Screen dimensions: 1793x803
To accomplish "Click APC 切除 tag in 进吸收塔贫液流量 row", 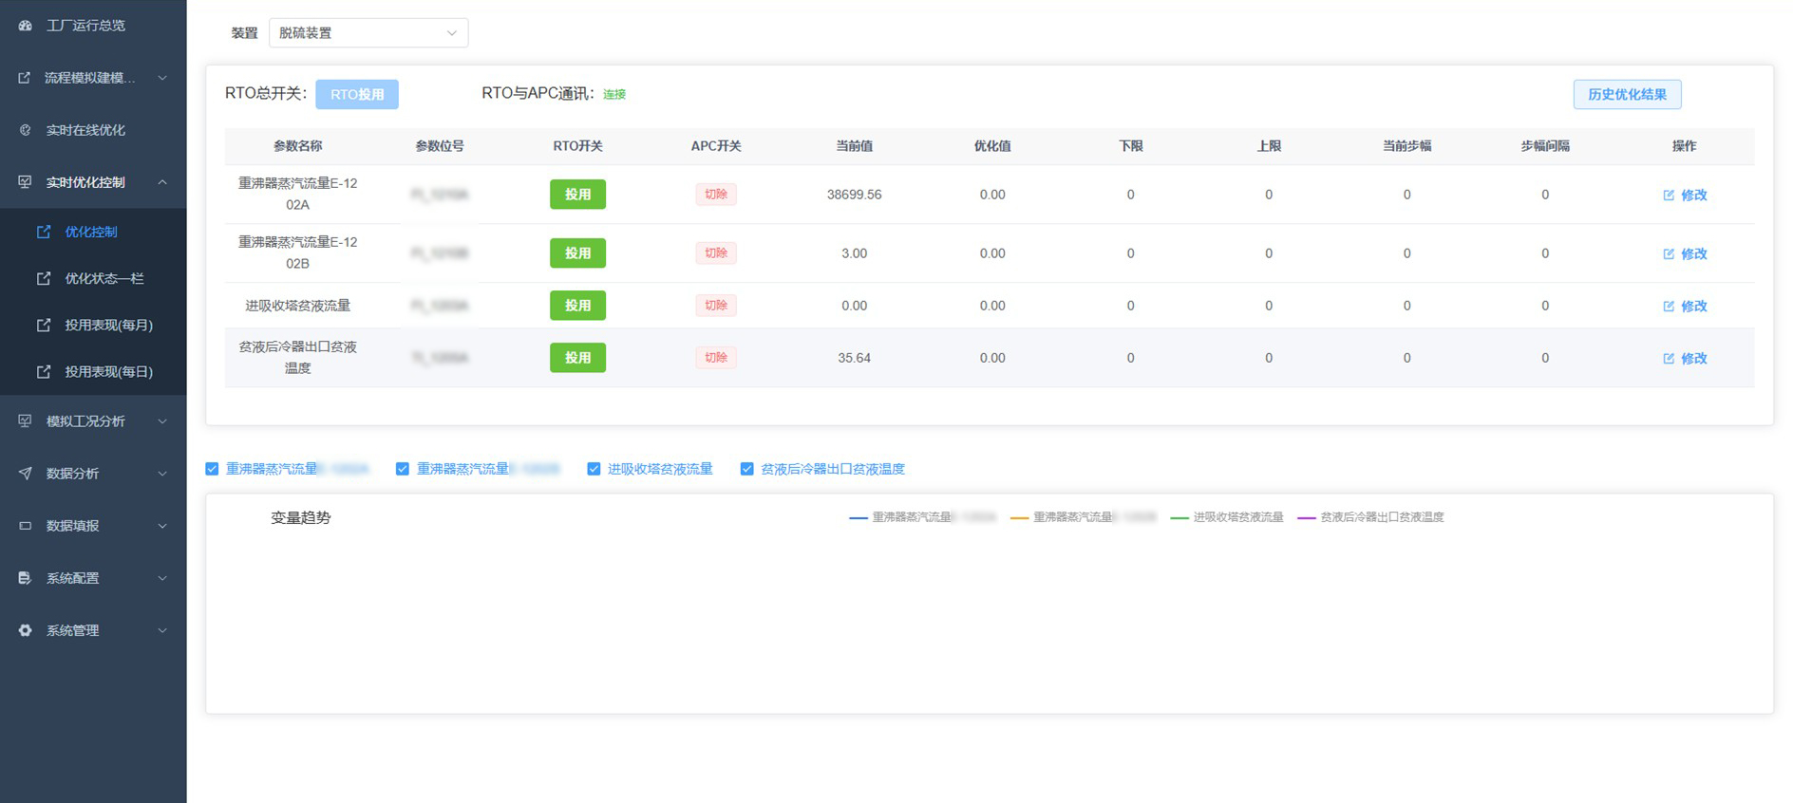I will [x=716, y=306].
